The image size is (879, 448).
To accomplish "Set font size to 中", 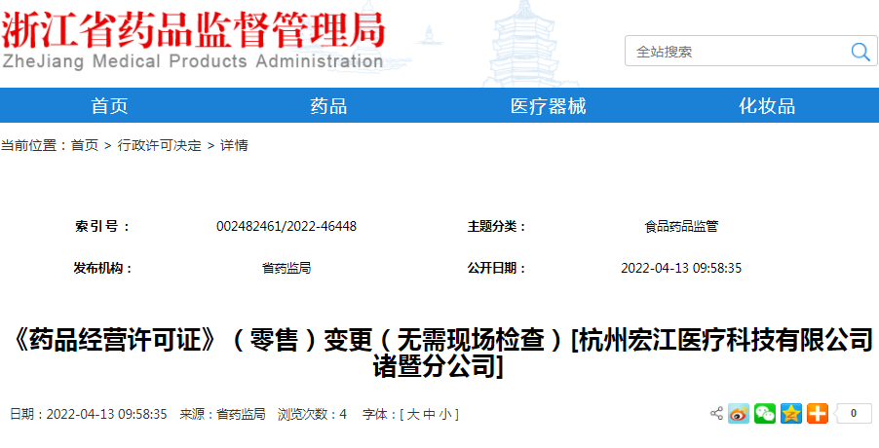I will [429, 415].
